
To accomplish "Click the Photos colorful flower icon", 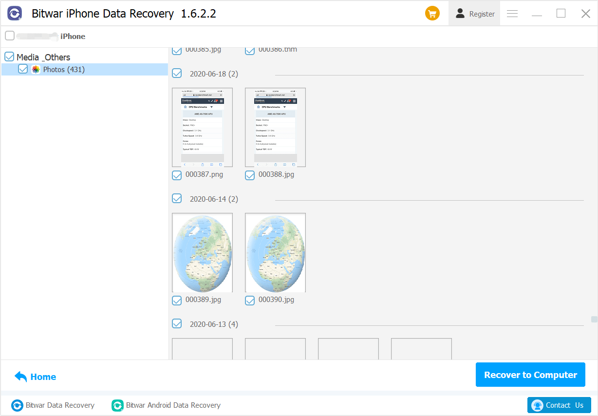I will pyautogui.click(x=36, y=70).
